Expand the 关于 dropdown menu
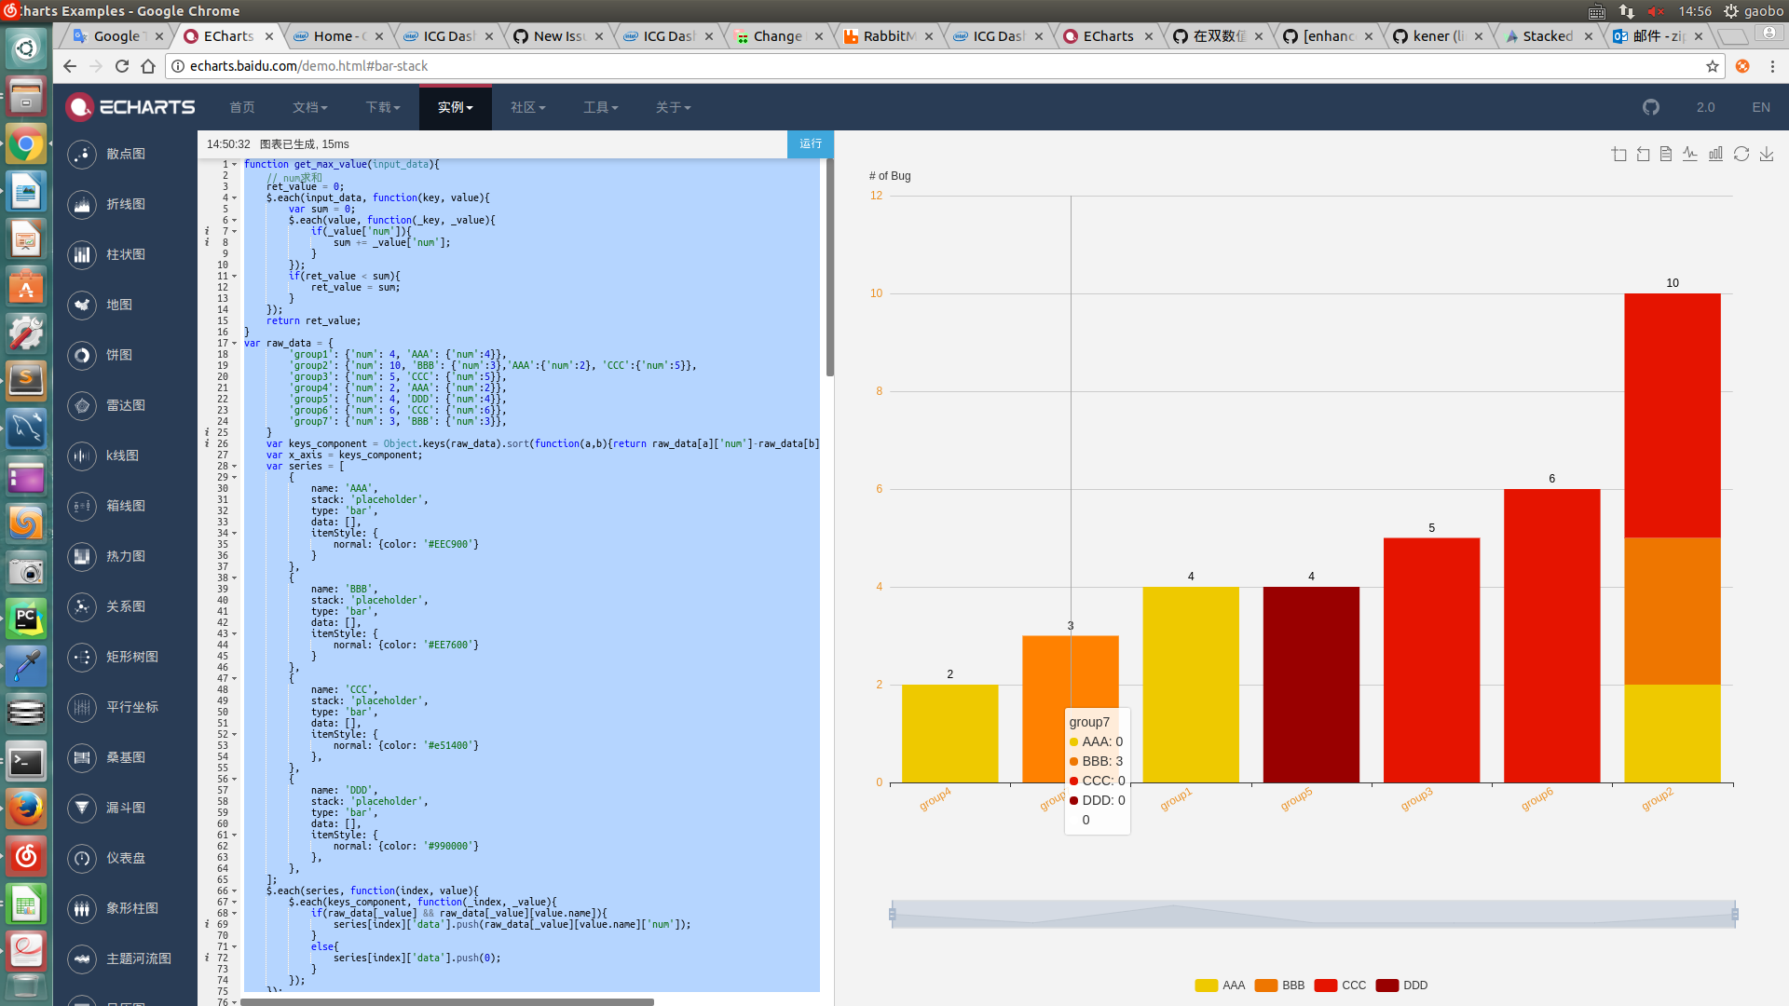This screenshot has width=1789, height=1006. pyautogui.click(x=674, y=107)
